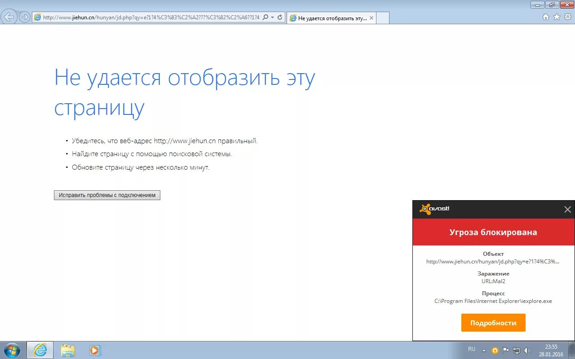Open Favorites with the star icon

(x=557, y=17)
